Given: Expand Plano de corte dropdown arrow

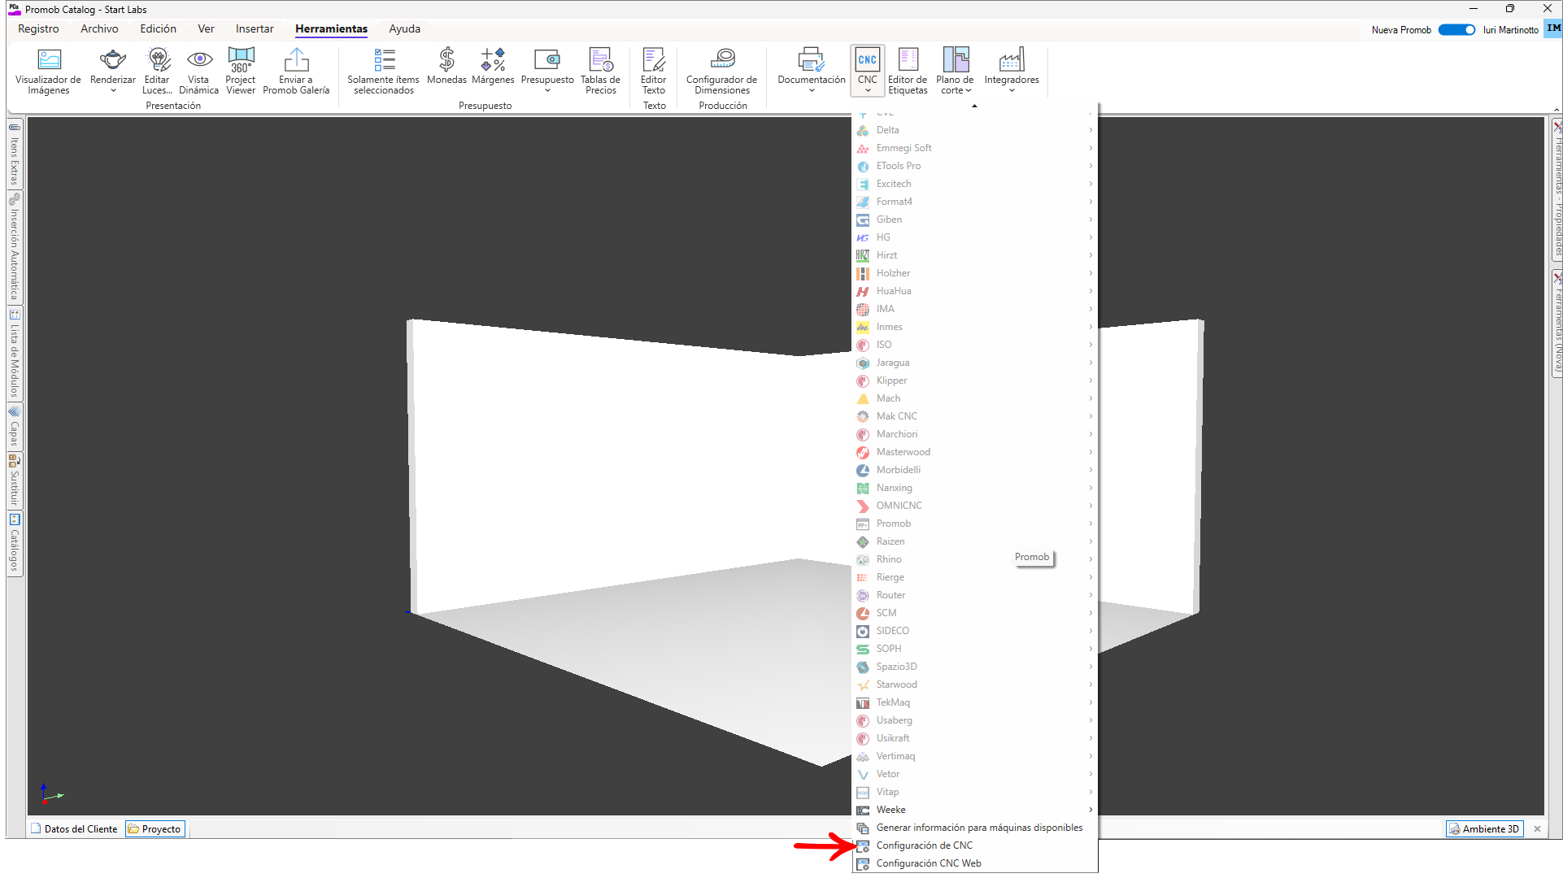Looking at the screenshot, I should pos(969,91).
